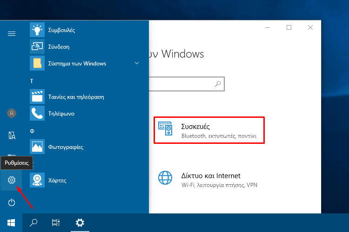Select the Συμβουλές app label

click(61, 30)
